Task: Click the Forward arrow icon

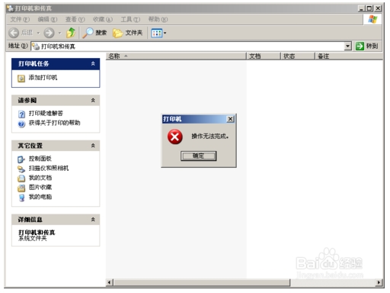Action: coord(49,33)
